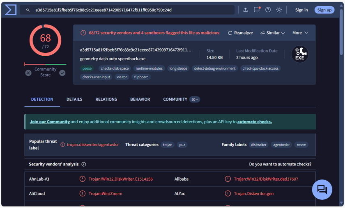This screenshot has width=345, height=208.
Task: Click the long-sleeps tag
Action: coord(178,68)
